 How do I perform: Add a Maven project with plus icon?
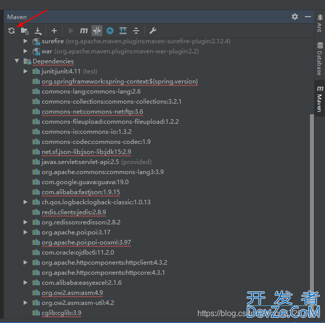point(54,31)
